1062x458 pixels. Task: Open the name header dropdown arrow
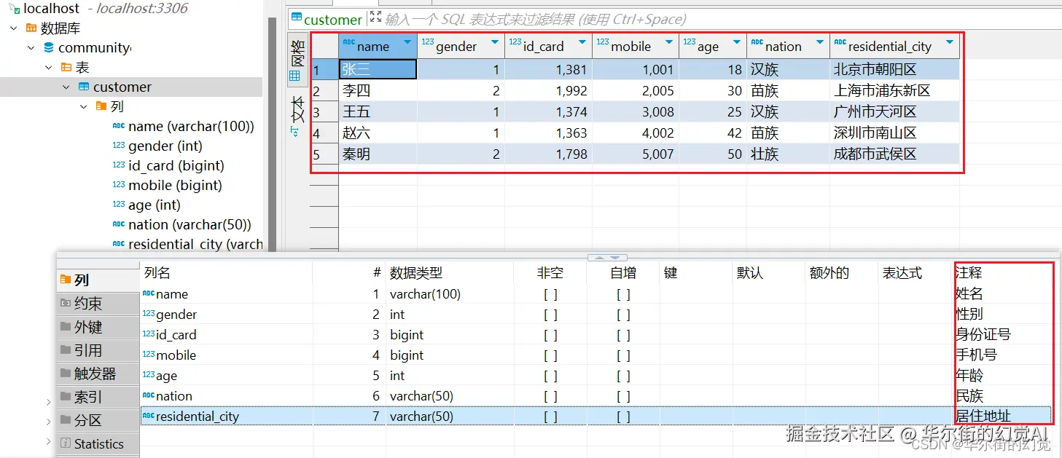click(407, 43)
